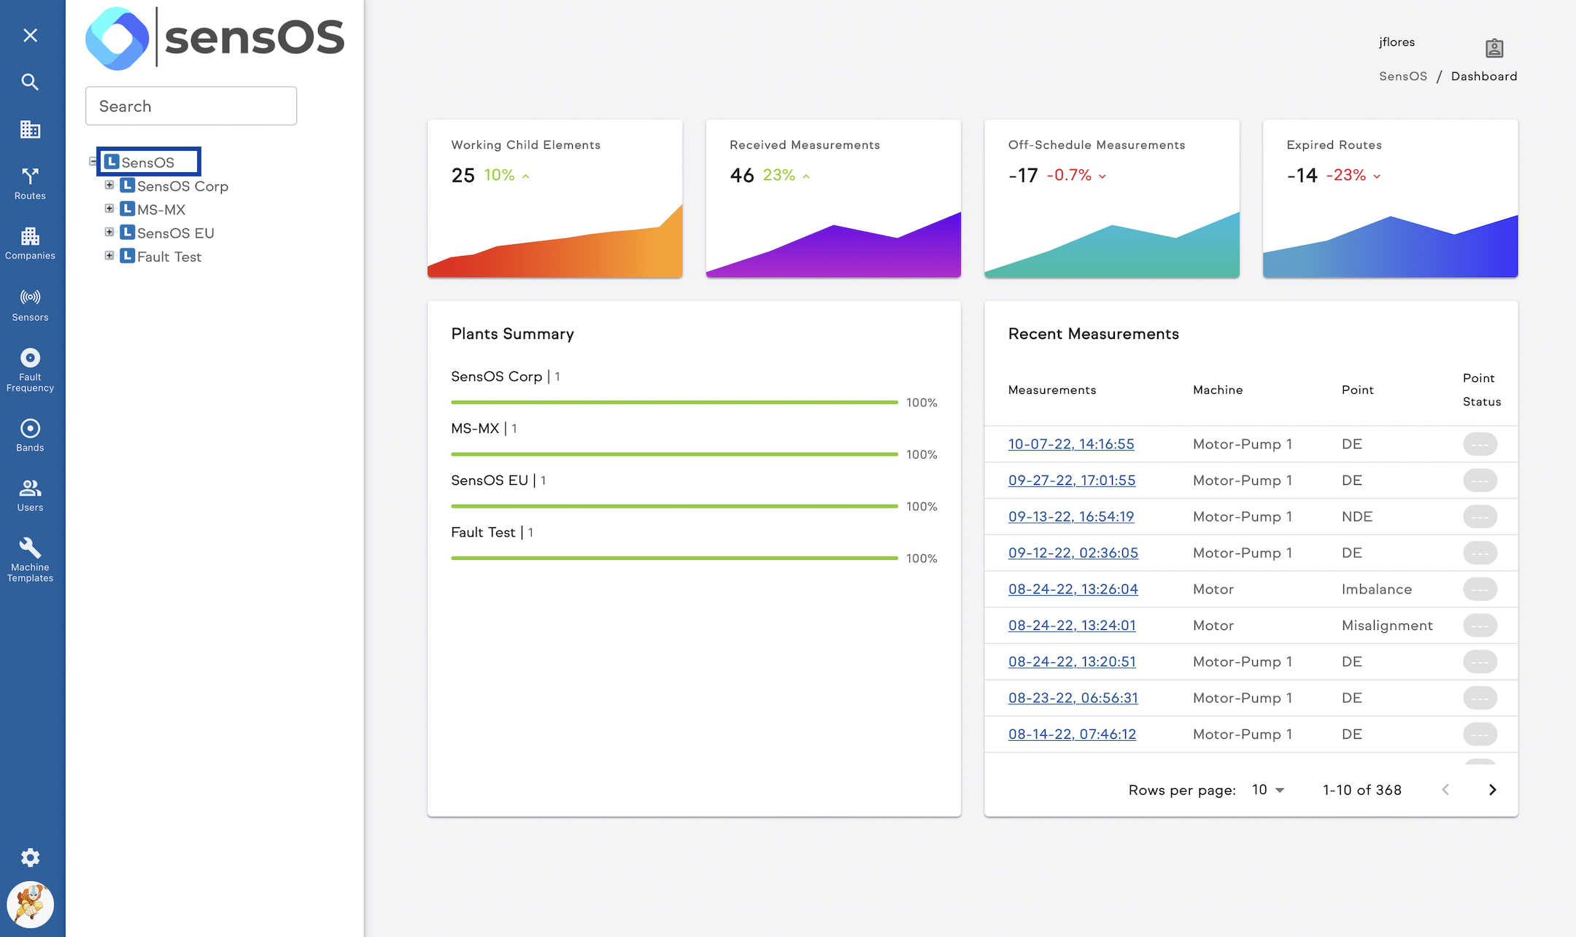Open Machine Templates in the sidebar
The width and height of the screenshot is (1576, 937).
pos(30,560)
